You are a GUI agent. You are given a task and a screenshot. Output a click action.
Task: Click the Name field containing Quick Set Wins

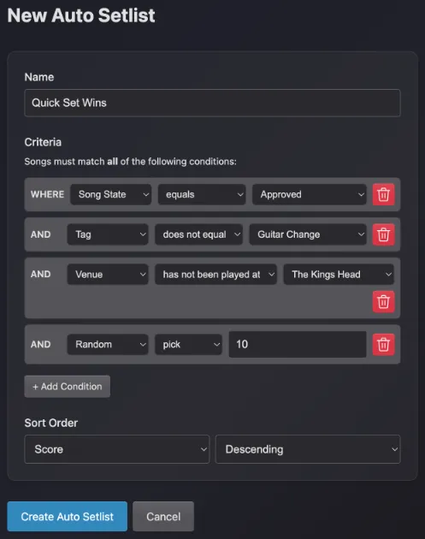(212, 103)
